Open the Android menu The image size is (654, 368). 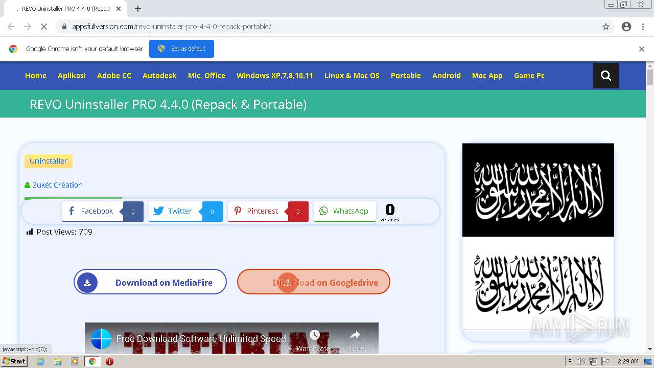click(447, 76)
